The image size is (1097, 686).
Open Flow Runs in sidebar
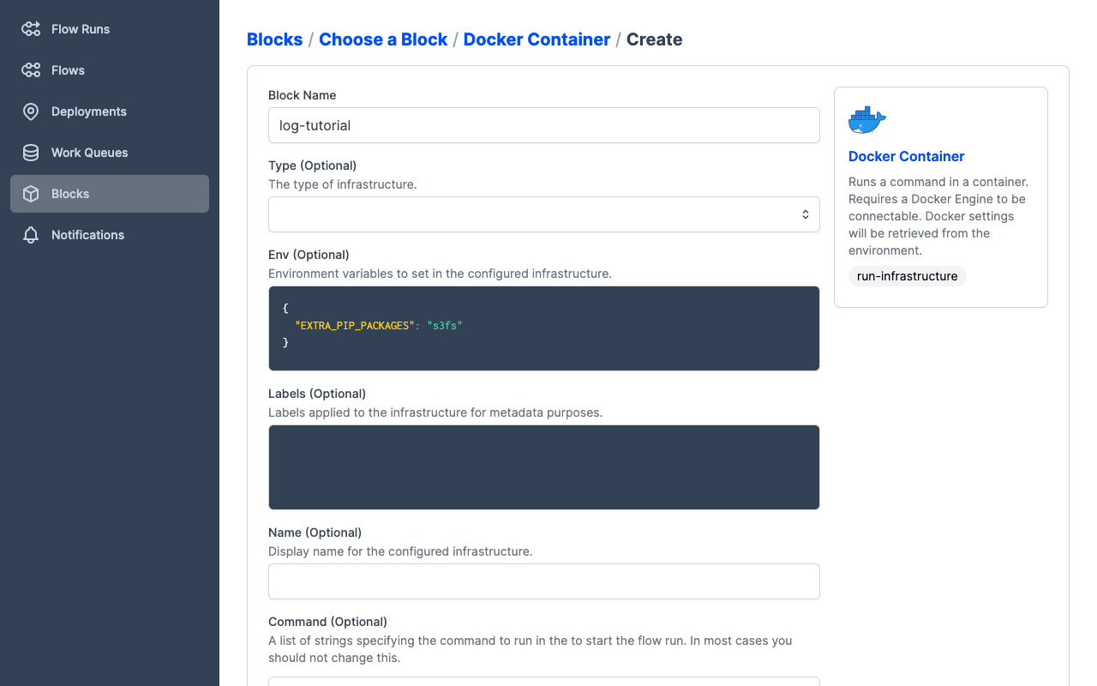[110, 29]
